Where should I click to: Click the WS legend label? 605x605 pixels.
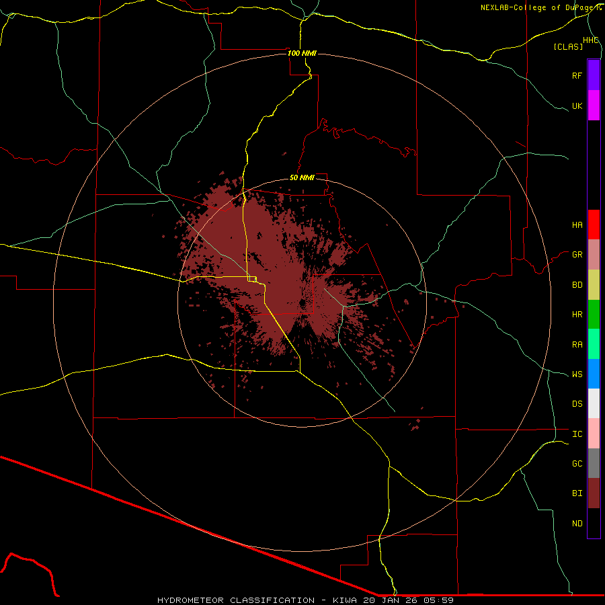click(577, 374)
